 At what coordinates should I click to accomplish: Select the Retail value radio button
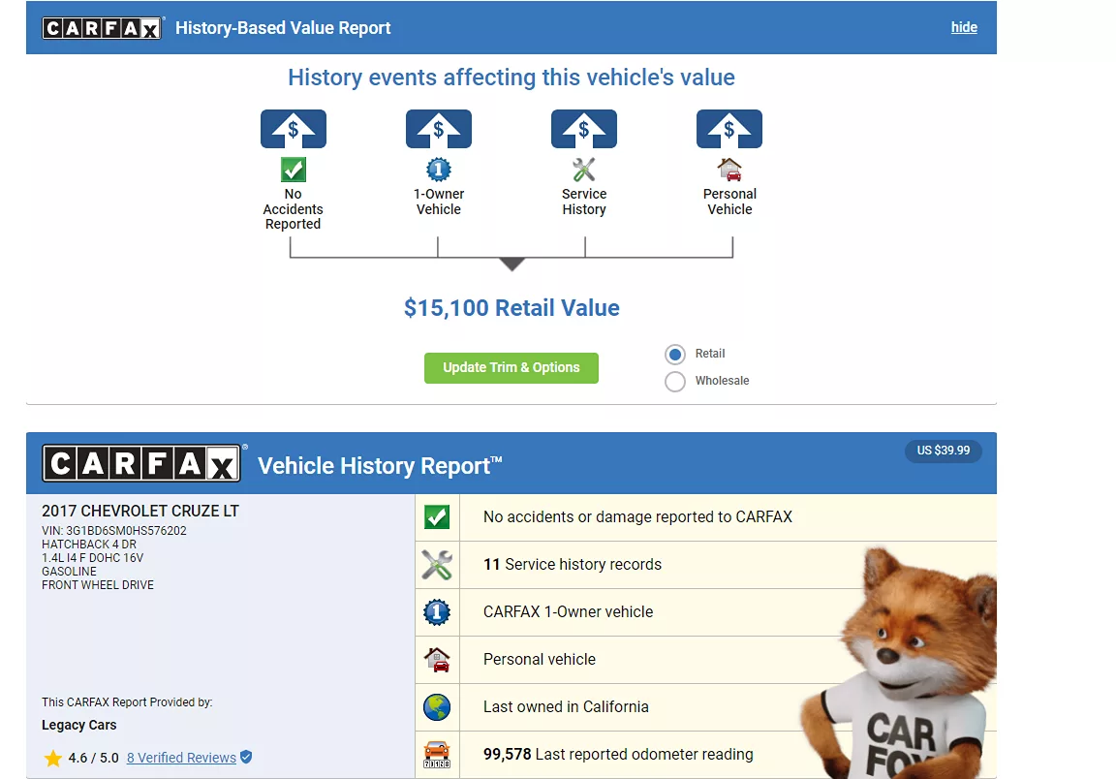pos(675,355)
